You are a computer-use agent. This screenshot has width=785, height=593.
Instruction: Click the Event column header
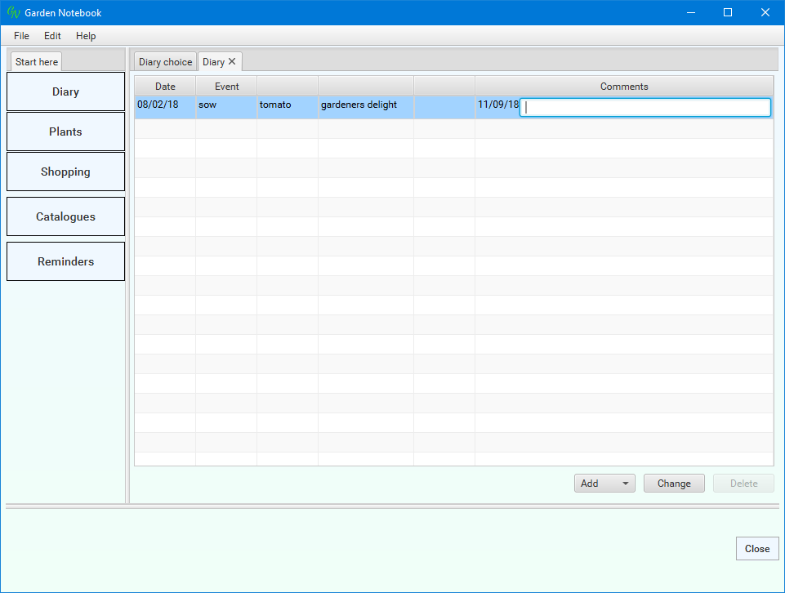coord(226,87)
